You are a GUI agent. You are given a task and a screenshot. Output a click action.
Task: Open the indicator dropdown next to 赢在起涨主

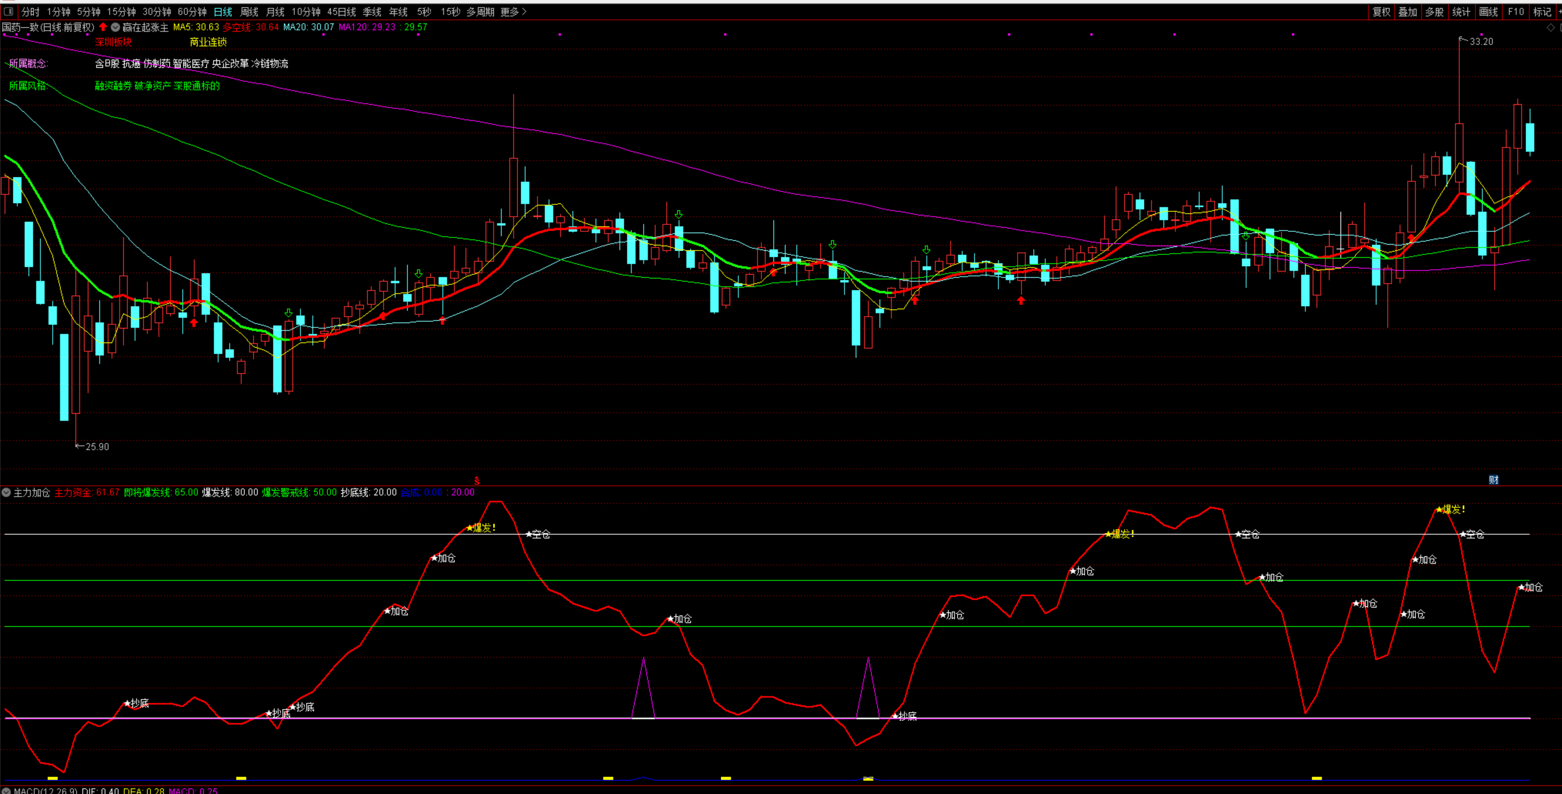click(115, 27)
